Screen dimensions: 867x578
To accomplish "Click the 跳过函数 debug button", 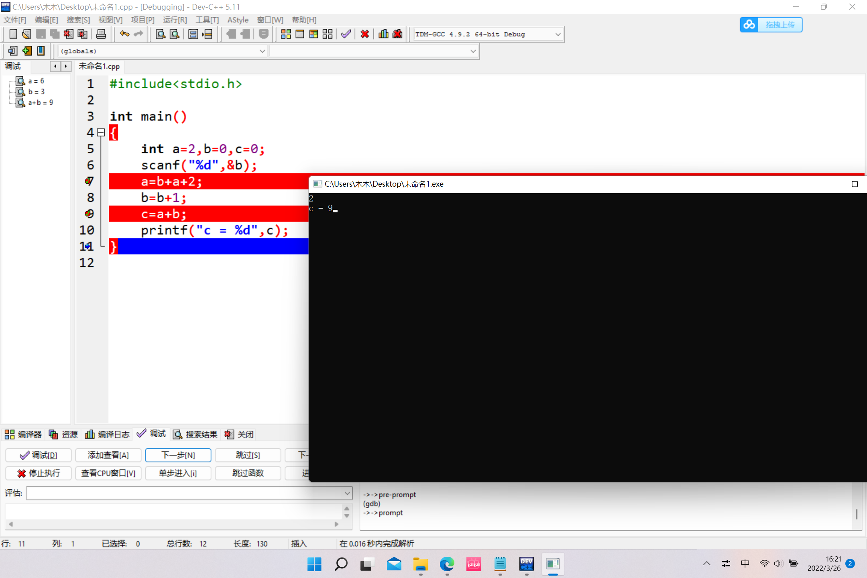I will pyautogui.click(x=248, y=473).
